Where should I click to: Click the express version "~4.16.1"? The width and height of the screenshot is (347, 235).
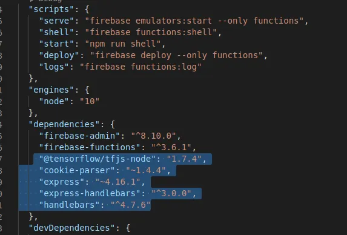(x=117, y=182)
